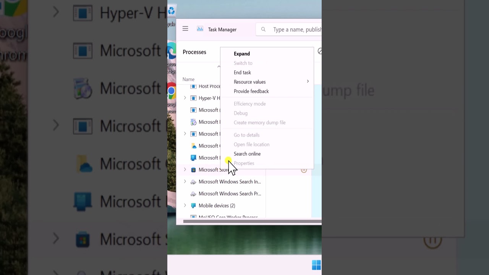This screenshot has height=275, width=489.
Task: Choose Resource values in the context menu
Action: pos(249,82)
